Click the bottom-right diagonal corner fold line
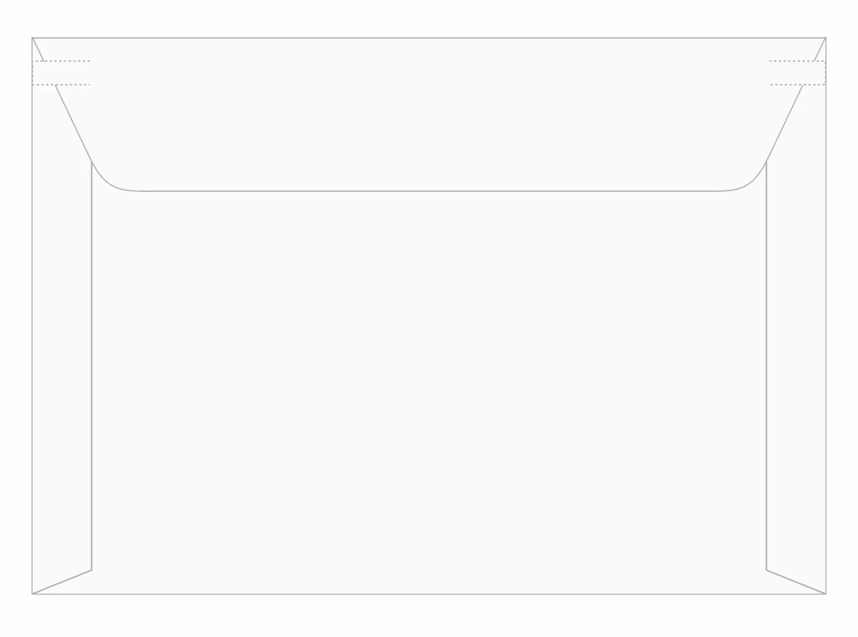This screenshot has width=858, height=637. click(796, 582)
